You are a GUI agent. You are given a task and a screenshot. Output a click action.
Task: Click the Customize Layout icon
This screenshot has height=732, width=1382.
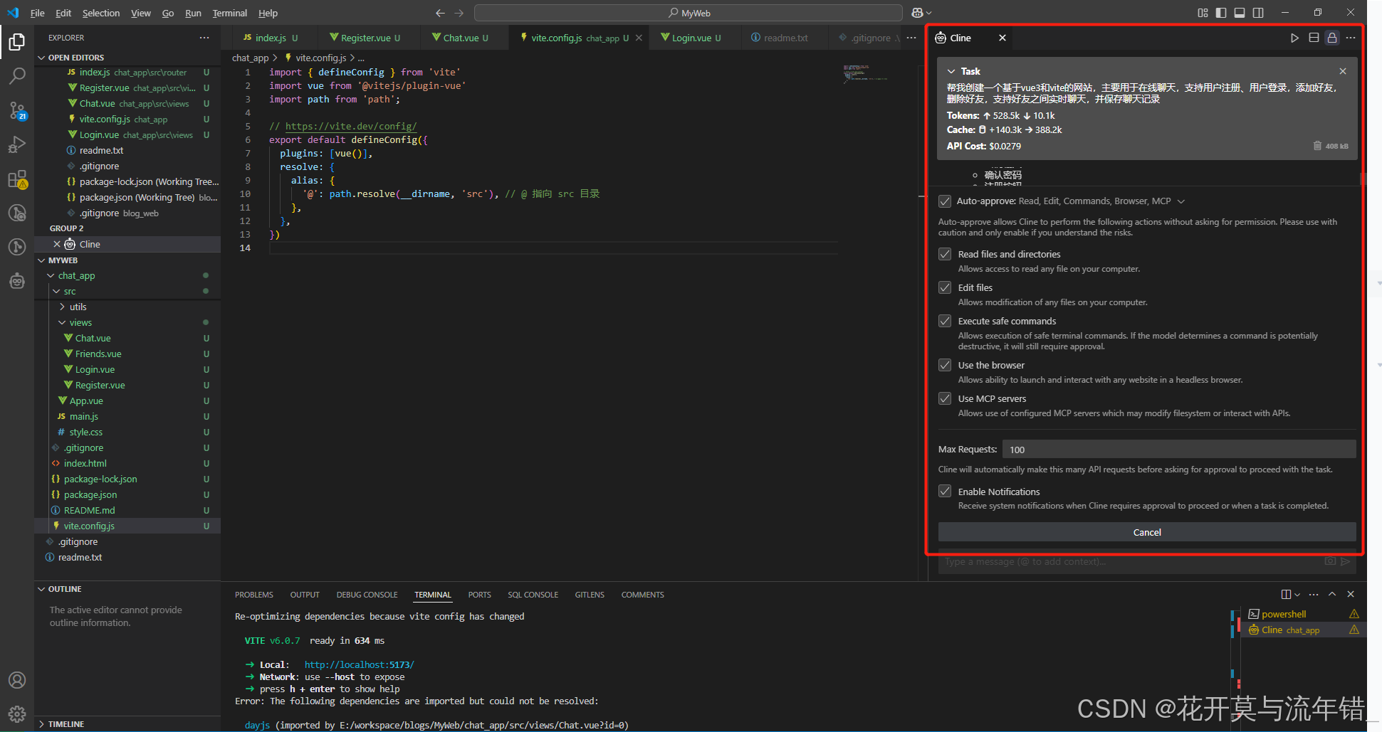[x=1203, y=13]
